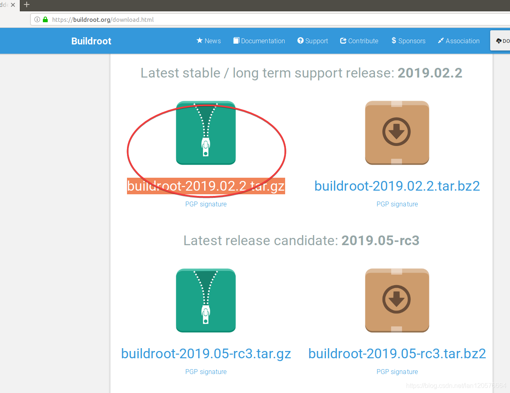Screen dimensions: 510x393
Task: Open a new browser tab
Action: (27, 5)
